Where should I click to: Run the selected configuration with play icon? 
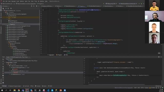click(x=139, y=4)
